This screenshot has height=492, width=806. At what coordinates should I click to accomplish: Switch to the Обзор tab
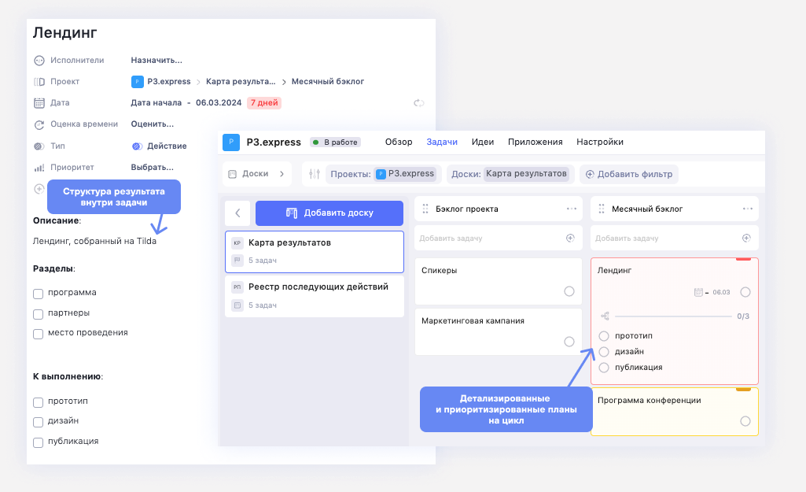pyautogui.click(x=399, y=142)
